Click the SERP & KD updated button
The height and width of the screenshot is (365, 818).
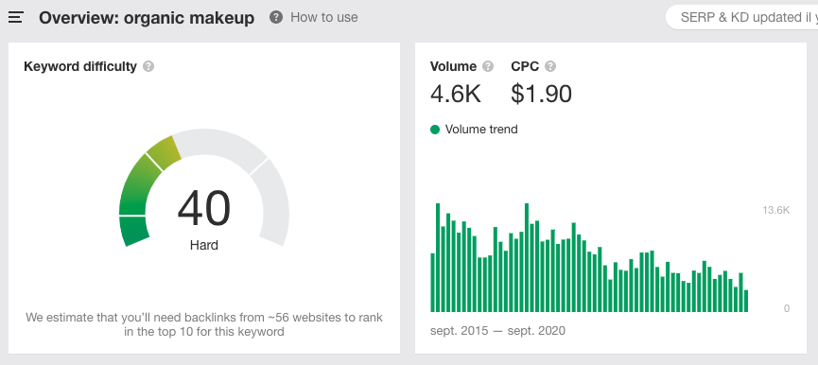click(x=742, y=17)
